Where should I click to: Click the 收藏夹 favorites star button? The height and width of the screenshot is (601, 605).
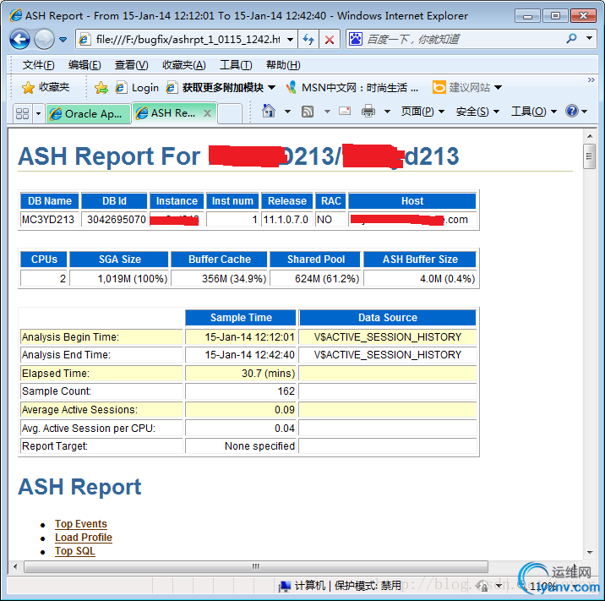point(46,88)
